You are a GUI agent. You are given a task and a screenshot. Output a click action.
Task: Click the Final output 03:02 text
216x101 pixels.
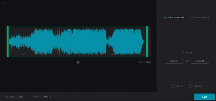click(x=14, y=97)
